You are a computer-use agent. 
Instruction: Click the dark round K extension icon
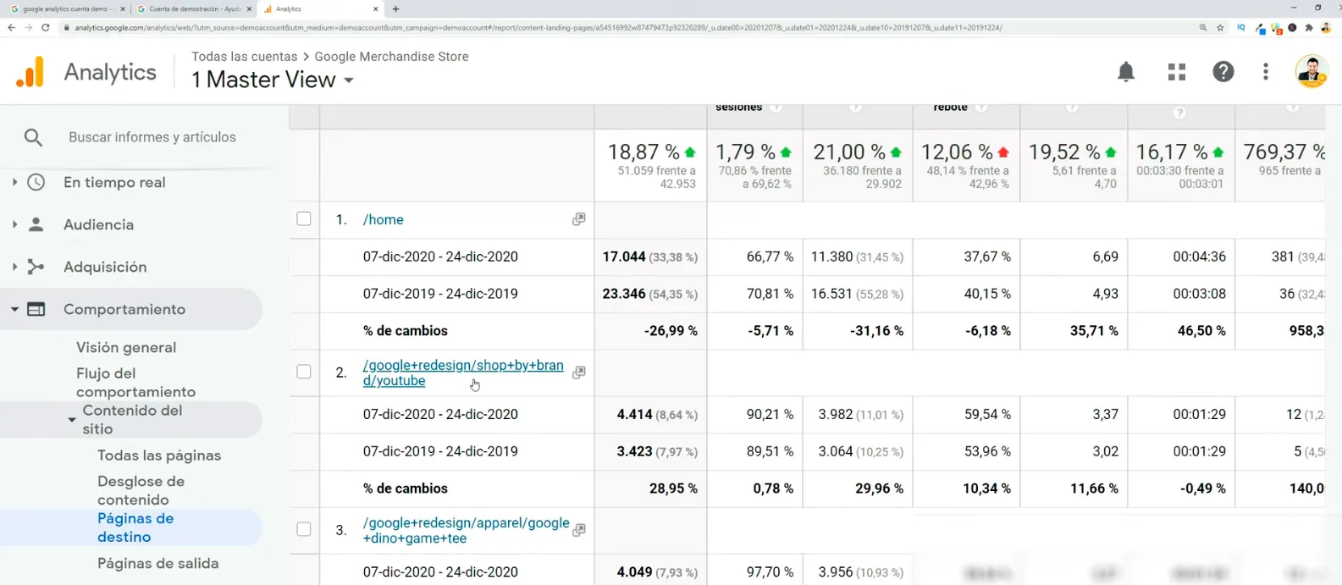pos(1292,27)
